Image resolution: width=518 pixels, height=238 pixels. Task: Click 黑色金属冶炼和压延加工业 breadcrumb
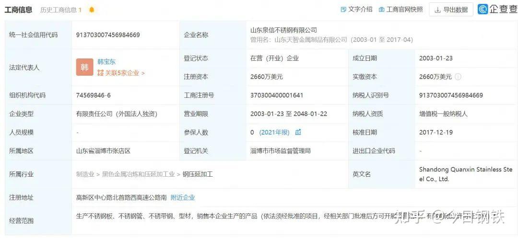coord(138,174)
